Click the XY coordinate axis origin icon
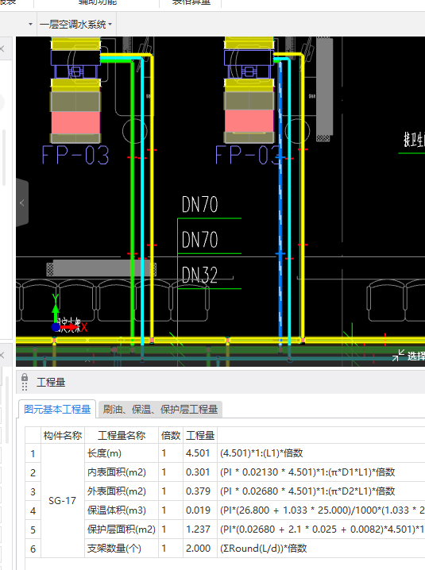425x570 pixels. point(56,327)
